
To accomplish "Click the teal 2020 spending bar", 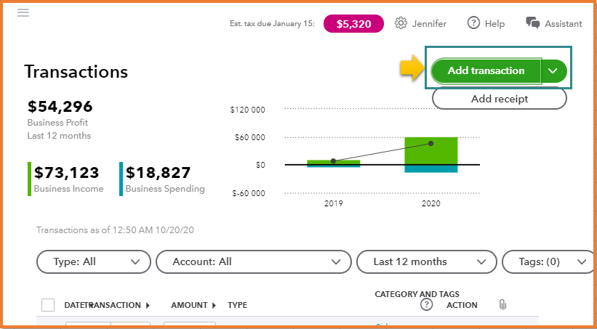I will coord(430,168).
